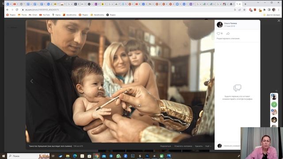This screenshot has height=159, width=283.
Task: Open the extensions puzzle icon
Action: pyautogui.click(x=264, y=10)
